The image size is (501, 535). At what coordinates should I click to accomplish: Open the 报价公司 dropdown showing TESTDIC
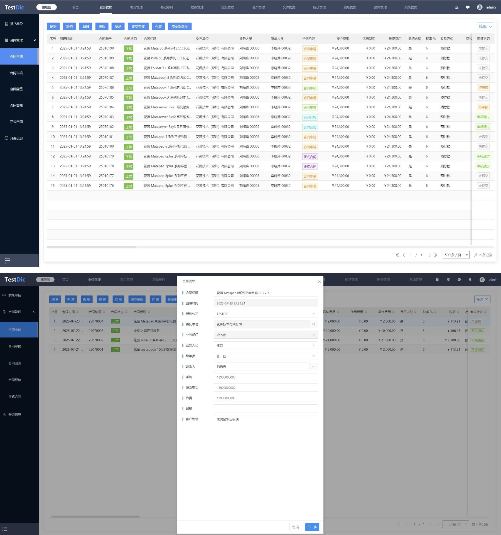[266, 314]
